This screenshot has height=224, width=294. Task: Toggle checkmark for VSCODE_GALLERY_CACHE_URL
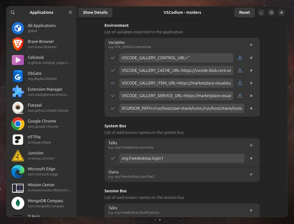click(113, 71)
